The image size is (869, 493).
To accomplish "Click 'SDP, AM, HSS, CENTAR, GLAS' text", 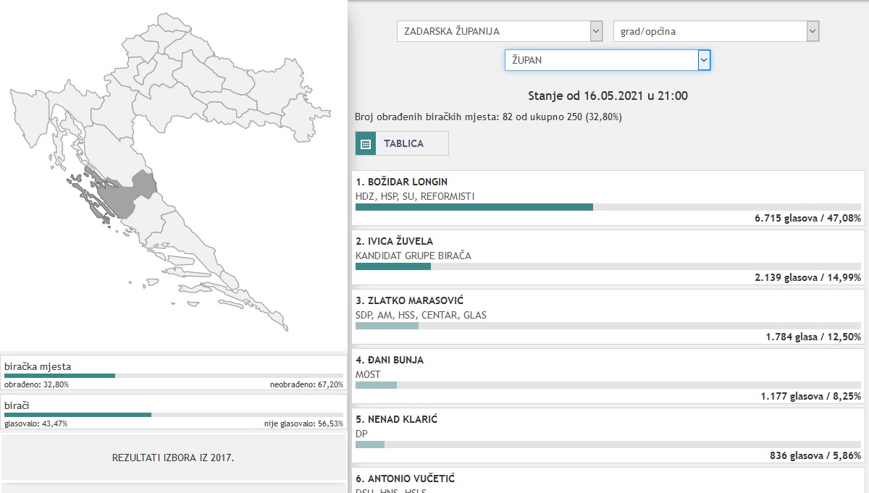I will [421, 315].
